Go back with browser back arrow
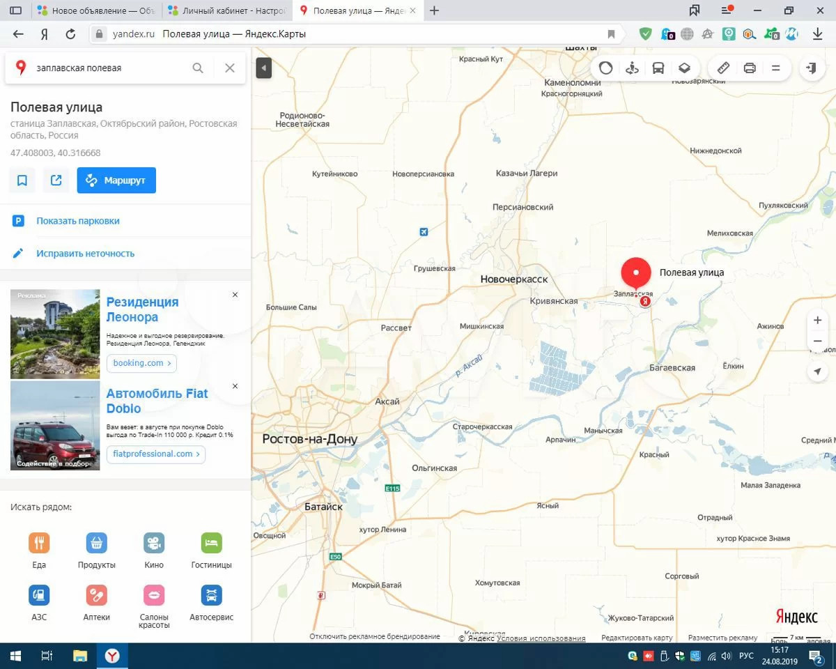 (x=18, y=33)
